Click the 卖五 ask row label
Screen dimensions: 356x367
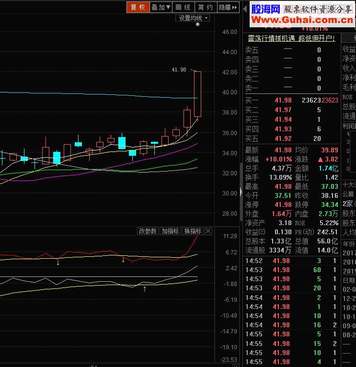pos(252,50)
